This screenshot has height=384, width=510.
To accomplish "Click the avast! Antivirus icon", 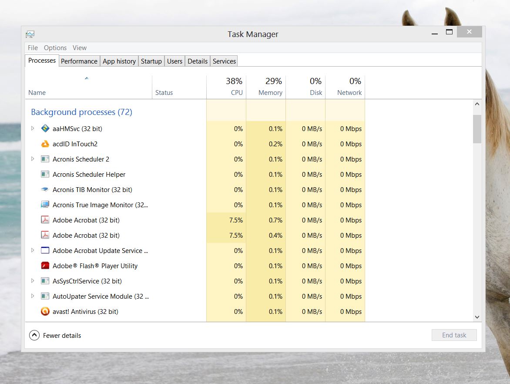I will tap(45, 311).
